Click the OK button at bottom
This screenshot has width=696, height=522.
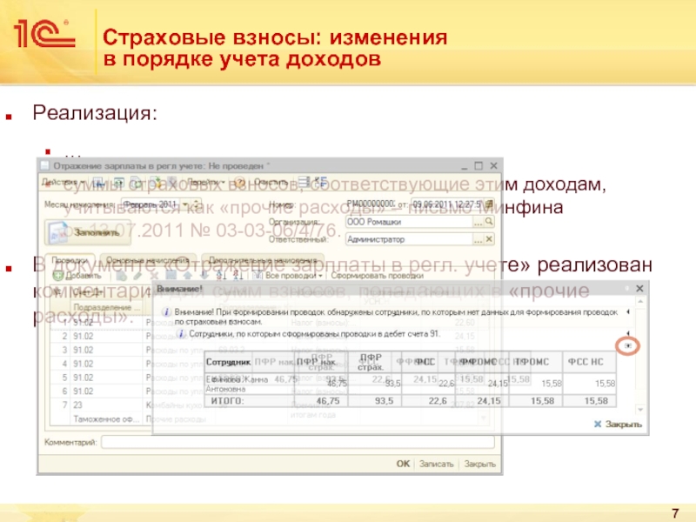click(x=403, y=464)
